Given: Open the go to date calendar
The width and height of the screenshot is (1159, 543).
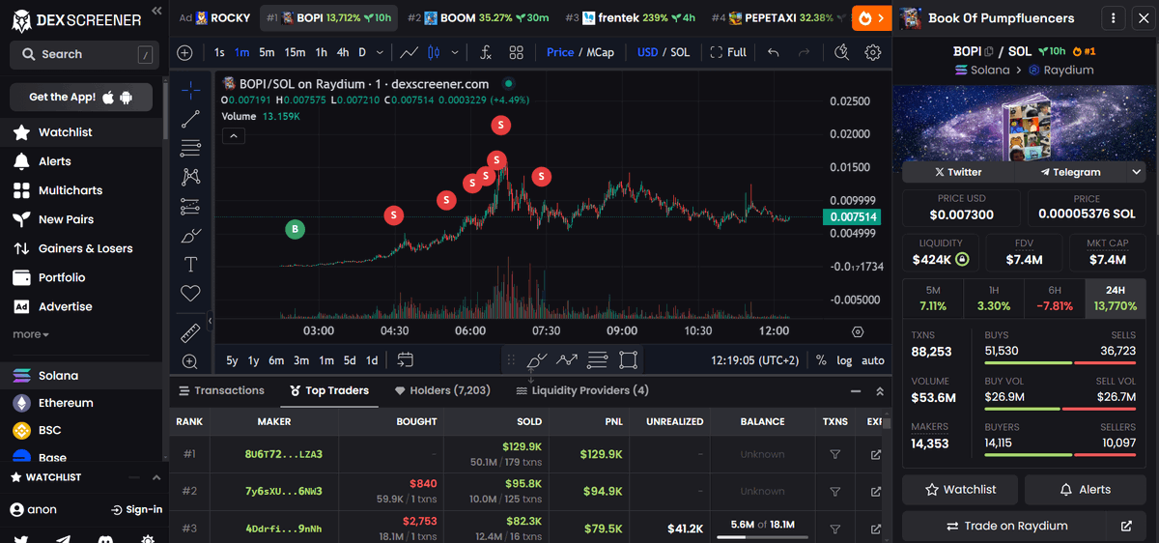Looking at the screenshot, I should point(406,360).
